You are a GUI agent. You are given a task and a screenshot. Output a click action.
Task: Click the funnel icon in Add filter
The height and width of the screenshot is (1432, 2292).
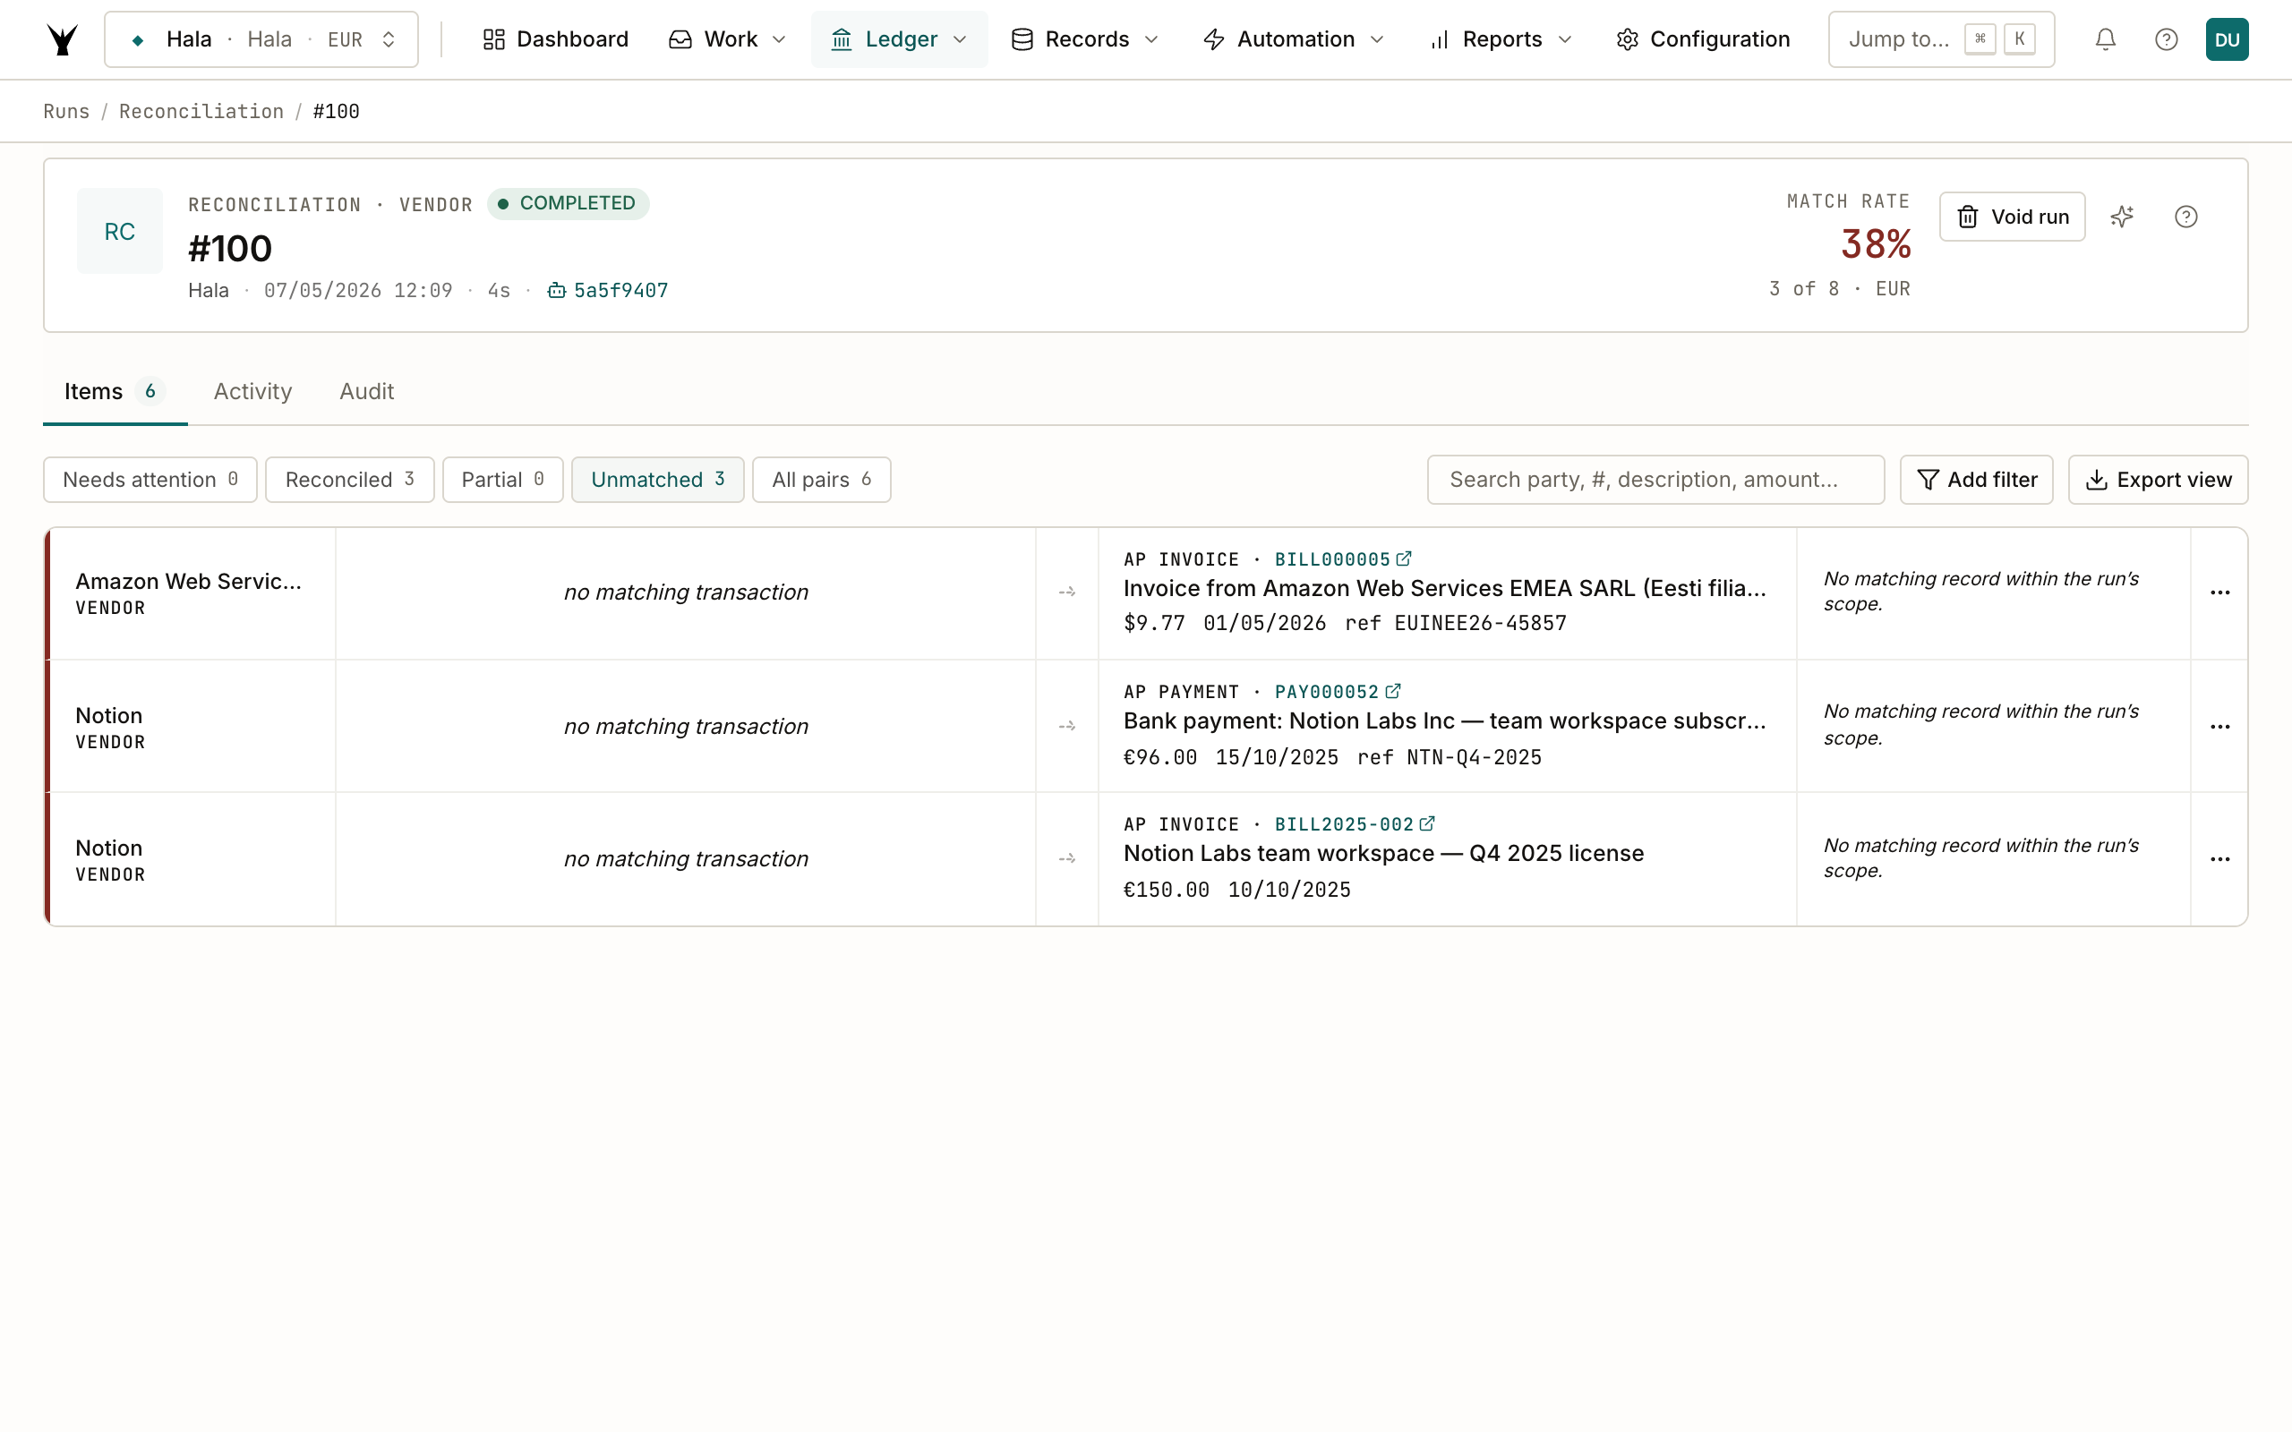coord(1928,481)
